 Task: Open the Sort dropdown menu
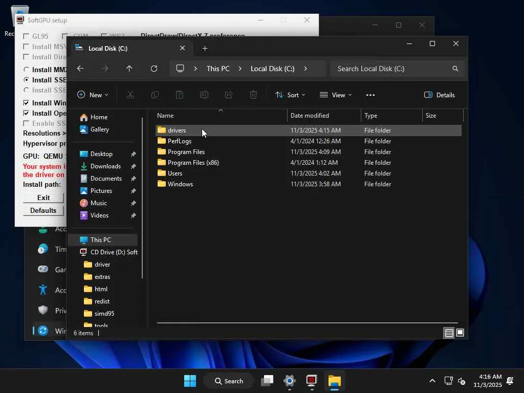coord(290,95)
